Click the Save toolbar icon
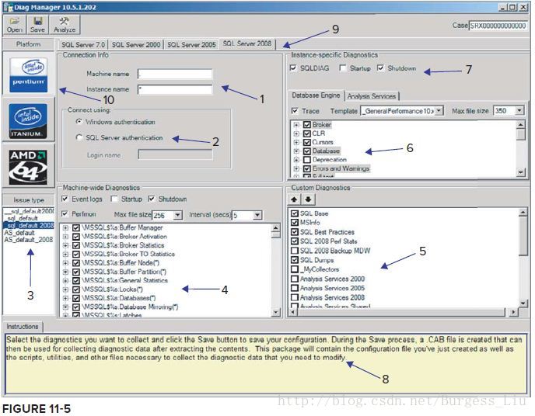This screenshot has height=416, width=535. click(37, 25)
